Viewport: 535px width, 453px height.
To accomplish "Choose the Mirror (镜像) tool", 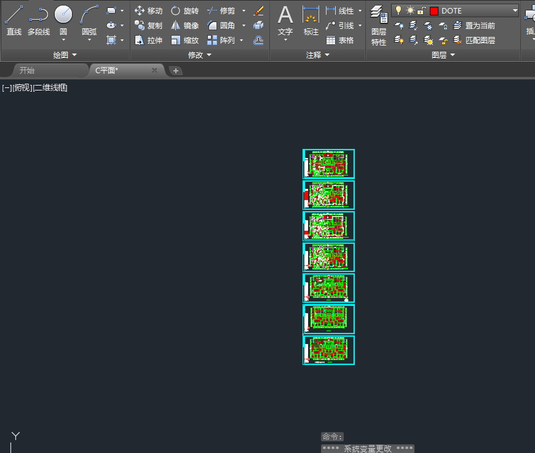I will click(184, 25).
